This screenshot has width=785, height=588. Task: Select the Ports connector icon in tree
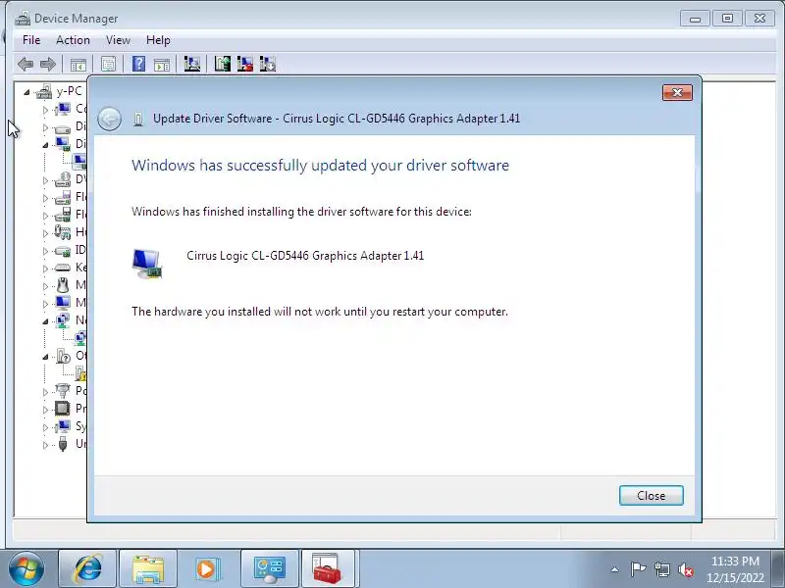point(63,390)
